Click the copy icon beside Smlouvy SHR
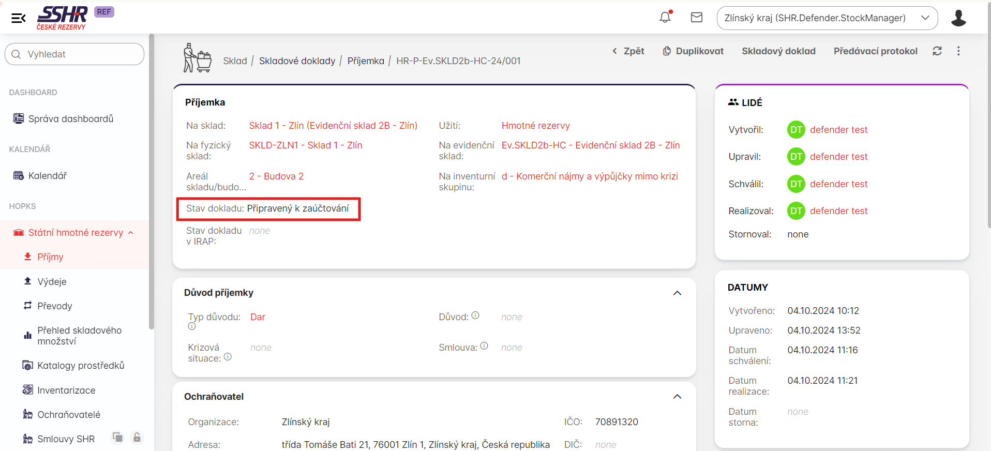 (x=118, y=438)
